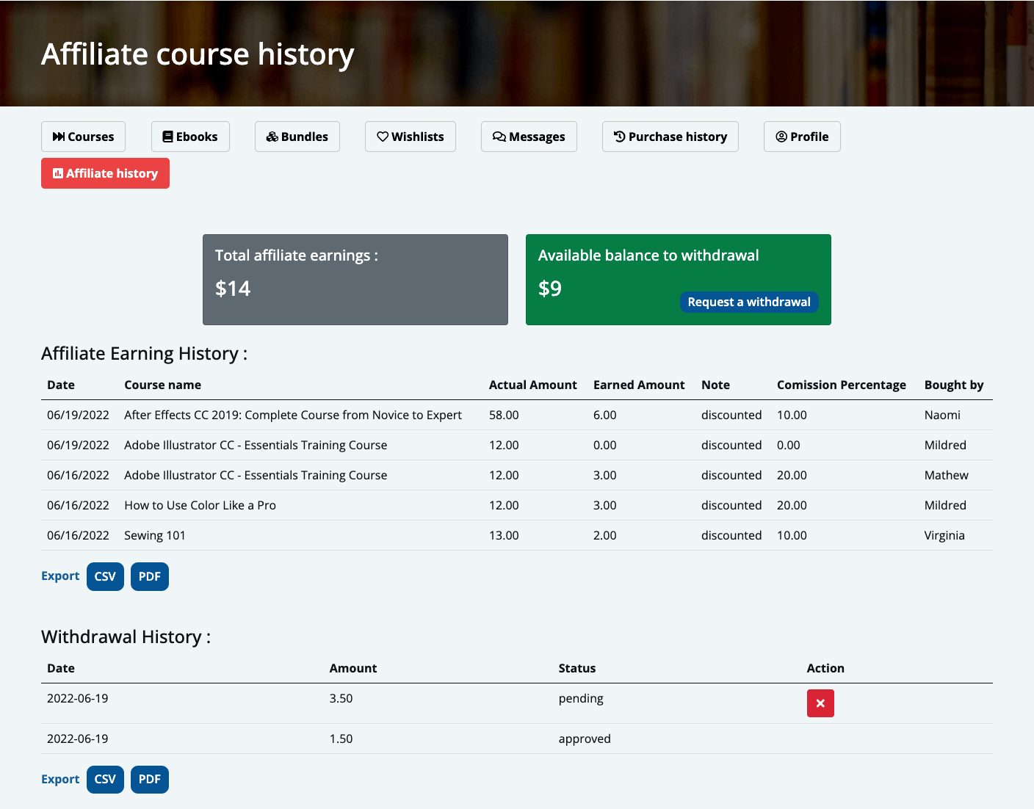The width and height of the screenshot is (1034, 809).
Task: Export earning history as PDF
Action: click(x=150, y=576)
